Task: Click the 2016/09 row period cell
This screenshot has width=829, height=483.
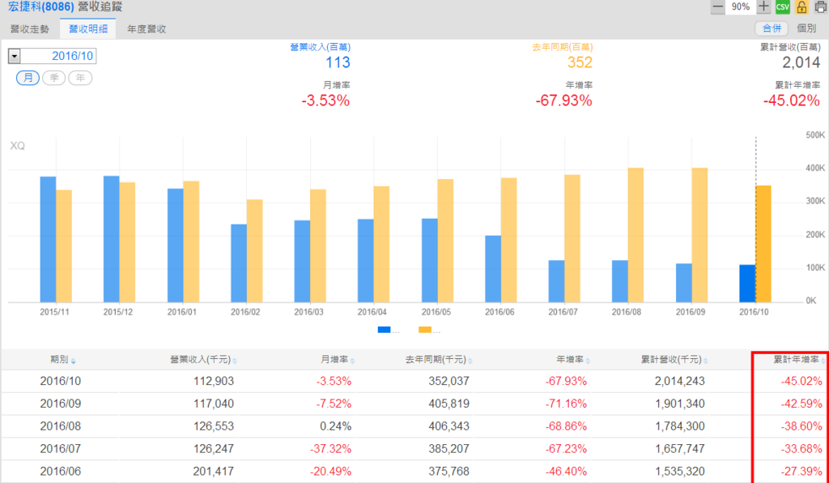Action: pyautogui.click(x=60, y=404)
